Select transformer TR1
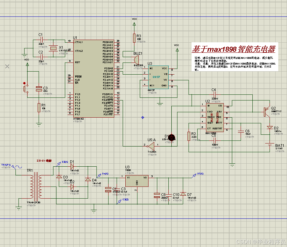Viewport: 287px width, 247px height. pyautogui.click(x=36, y=187)
